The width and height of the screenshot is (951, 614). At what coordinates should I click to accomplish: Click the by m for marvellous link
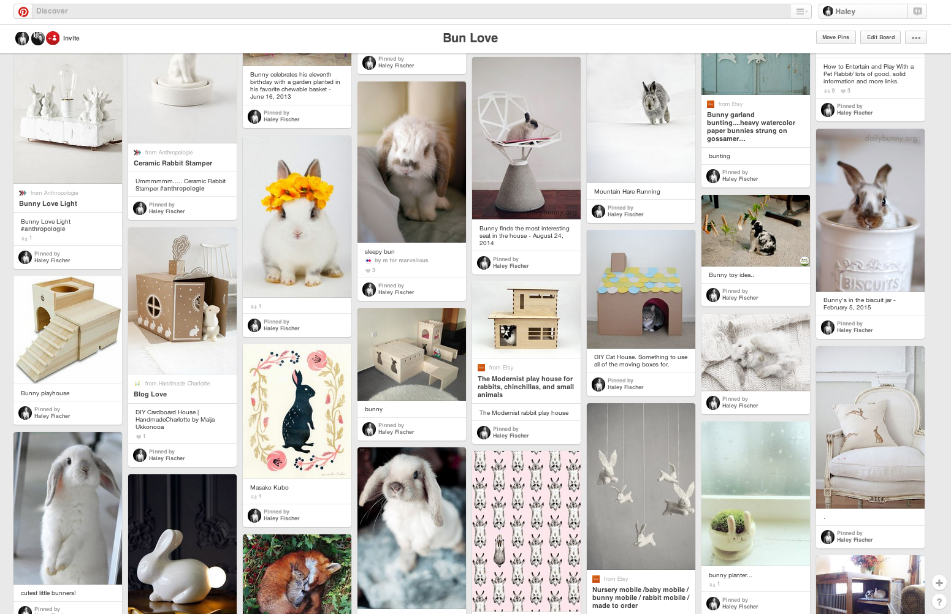click(402, 260)
